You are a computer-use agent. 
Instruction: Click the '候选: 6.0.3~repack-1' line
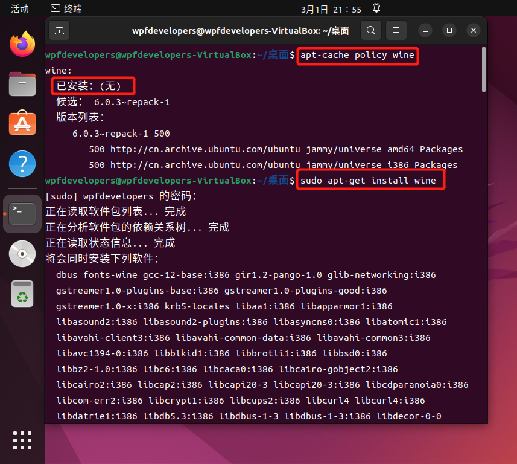[x=113, y=101]
